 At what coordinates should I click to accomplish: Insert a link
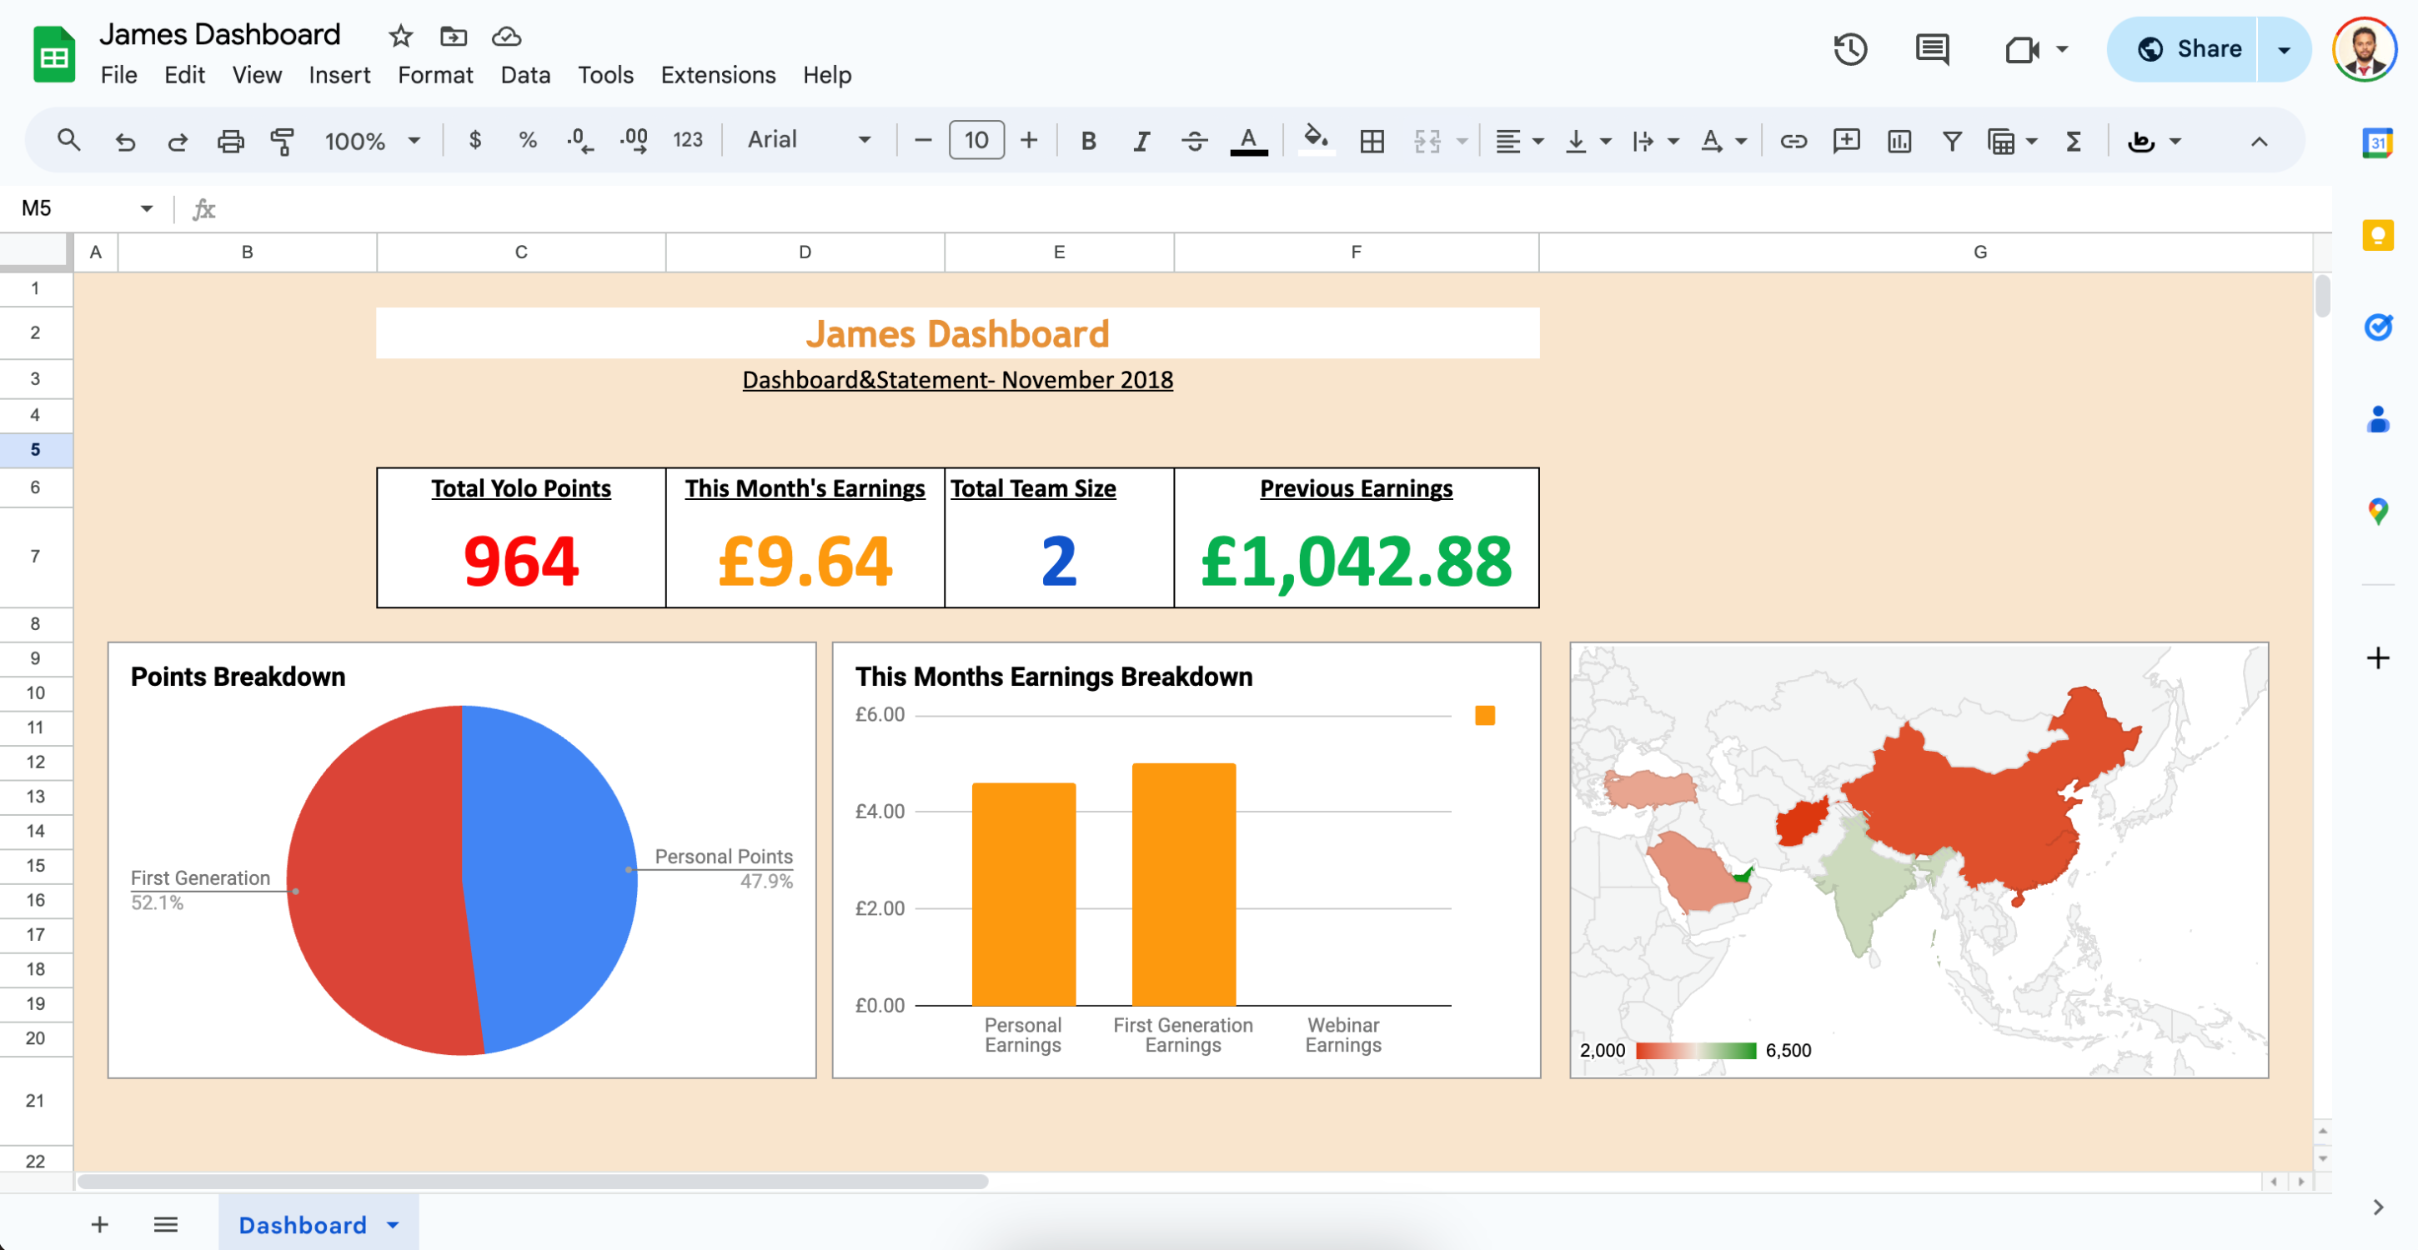pyautogui.click(x=1793, y=141)
